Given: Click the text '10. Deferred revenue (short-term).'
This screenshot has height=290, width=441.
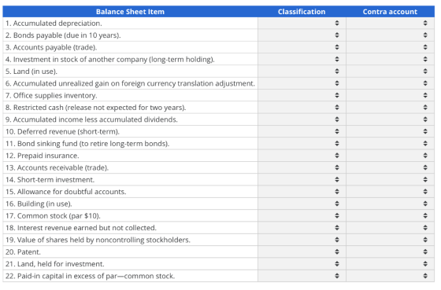Looking at the screenshot, I should (x=62, y=132).
